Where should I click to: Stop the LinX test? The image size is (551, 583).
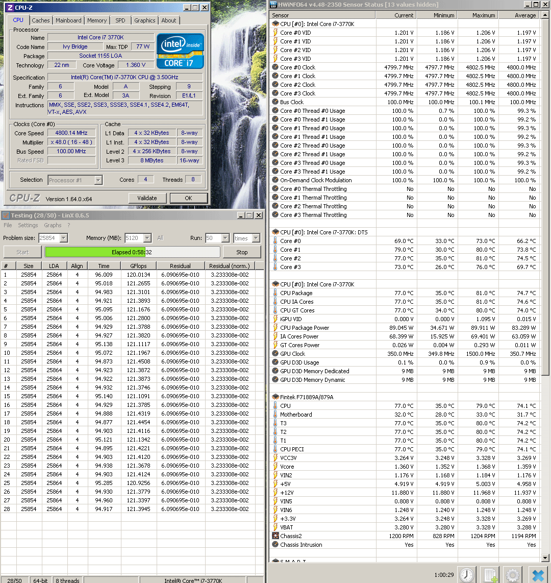(x=242, y=252)
